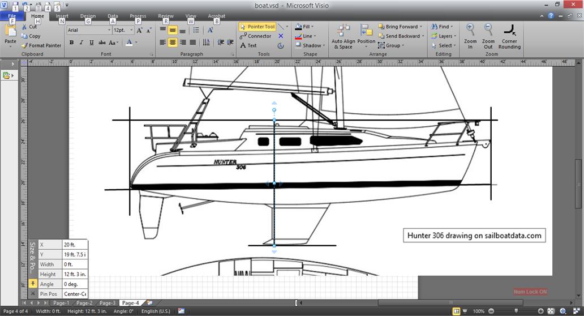
Task: Go to the Page-3 sheet tab
Action: [108, 303]
